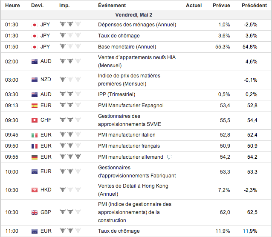Viewport: 272px width, 237px height.
Task: Open the Base monétaire (Annuel) event
Action: pos(127,46)
